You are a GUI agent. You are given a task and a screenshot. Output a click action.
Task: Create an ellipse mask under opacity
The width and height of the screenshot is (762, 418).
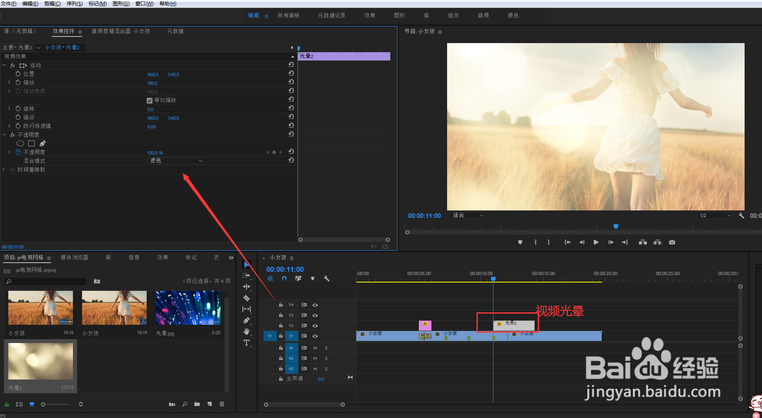[x=20, y=143]
